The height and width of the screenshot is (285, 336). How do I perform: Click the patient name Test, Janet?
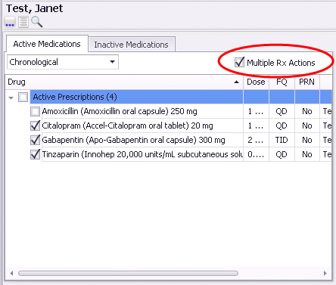[35, 8]
